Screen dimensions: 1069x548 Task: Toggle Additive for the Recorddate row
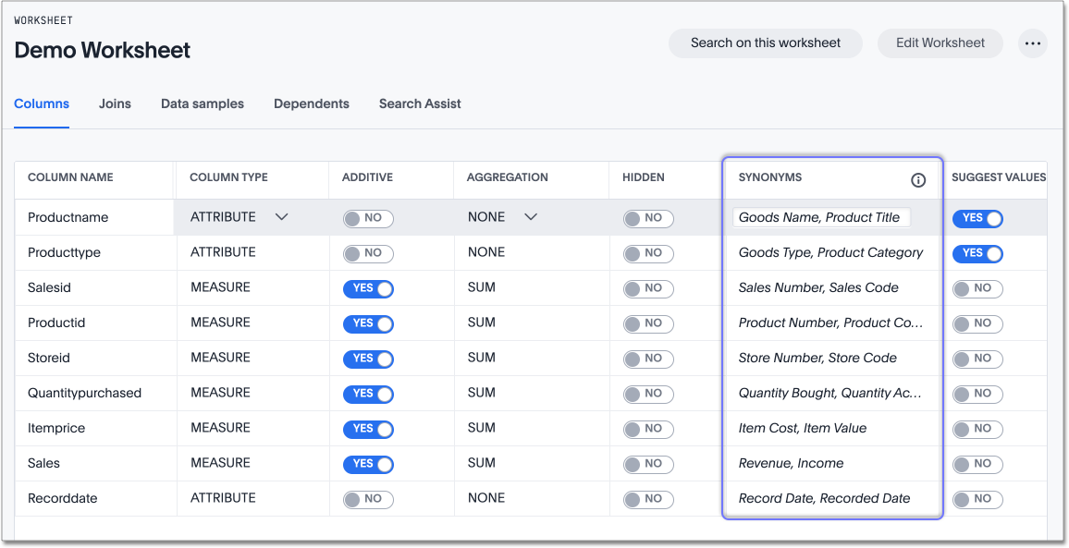click(368, 499)
